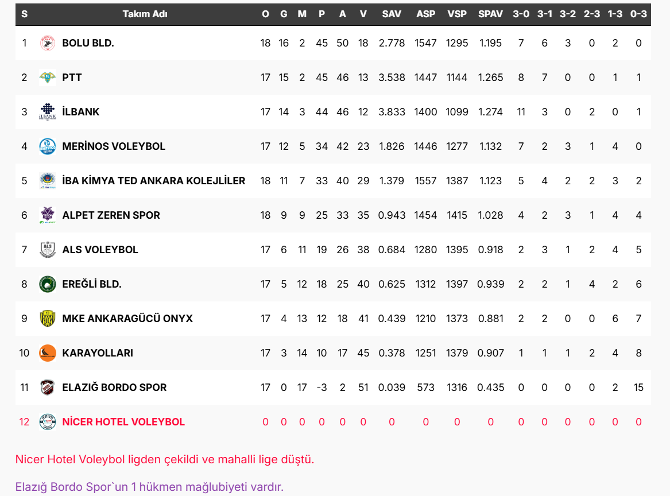
Task: Click the Elazığ Bordo Spor logo
Action: [48, 387]
